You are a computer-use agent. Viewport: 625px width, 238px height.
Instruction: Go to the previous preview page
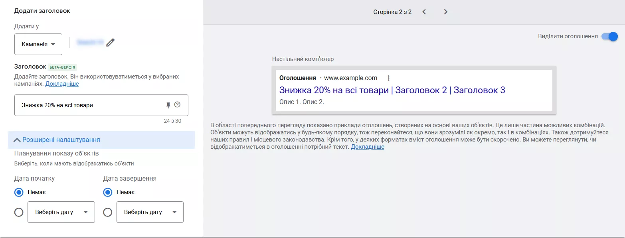tap(424, 12)
